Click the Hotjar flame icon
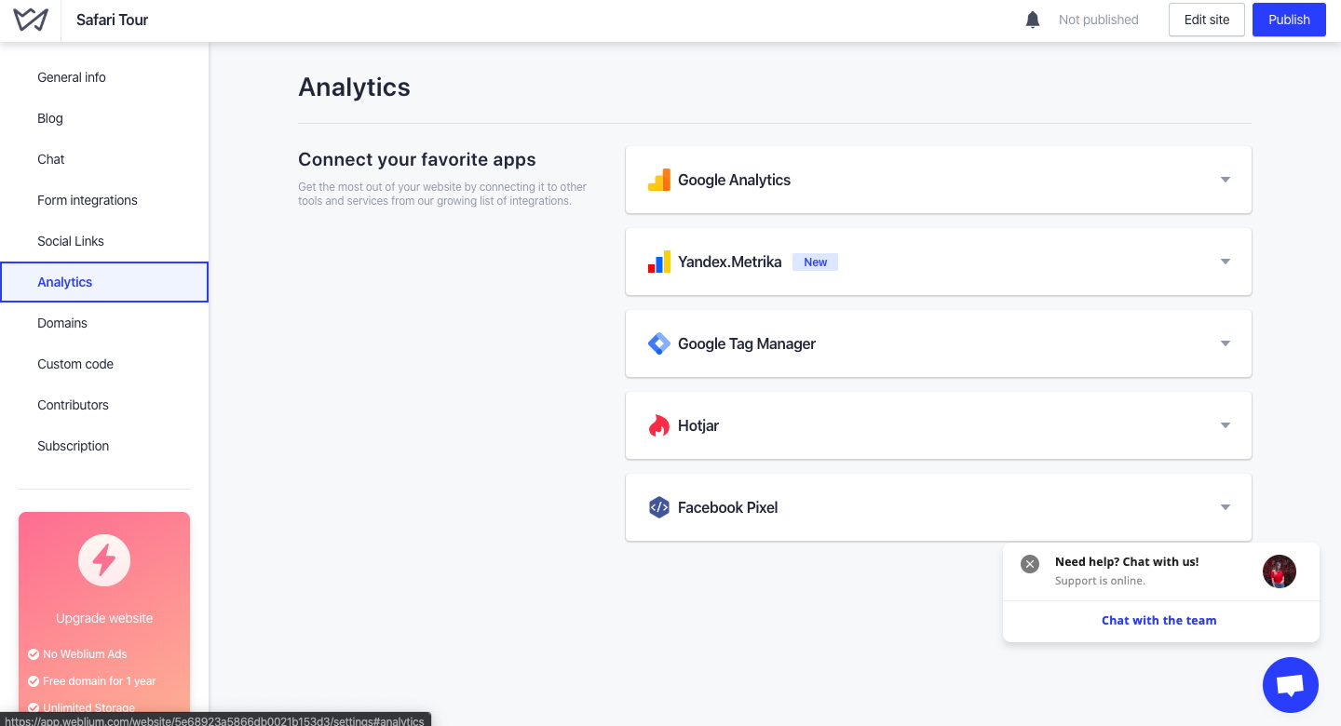1341x726 pixels. [659, 425]
